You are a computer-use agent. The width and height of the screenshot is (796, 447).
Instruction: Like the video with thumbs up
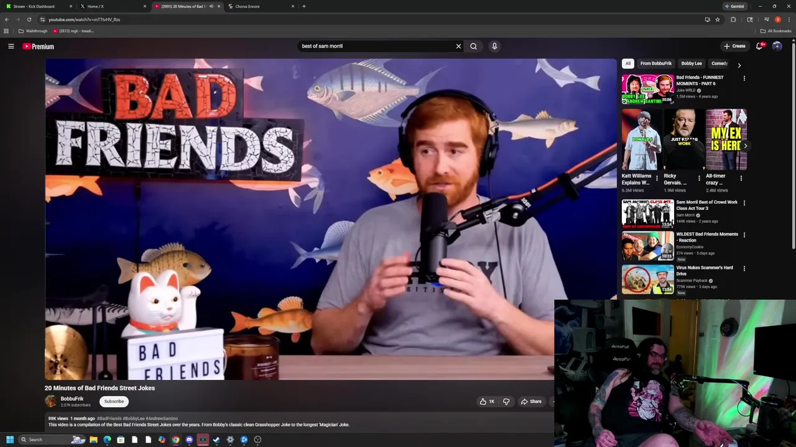487,402
